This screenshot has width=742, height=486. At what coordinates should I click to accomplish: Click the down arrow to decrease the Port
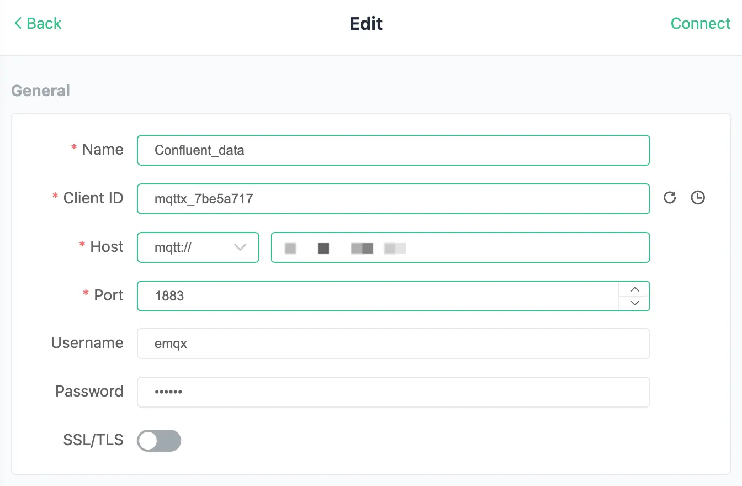click(634, 303)
